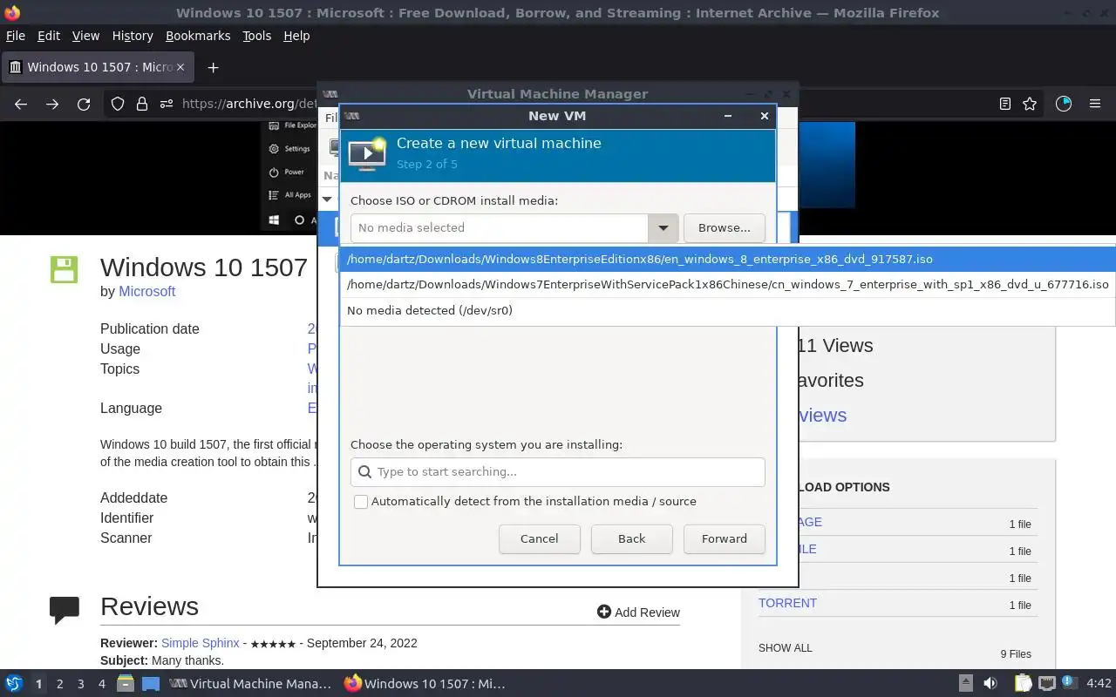Click the 9 Files text
This screenshot has width=1116, height=697.
click(1016, 653)
